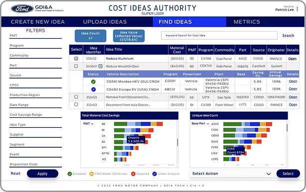Screen dimensions: 306x192
Task: Click in the Keyword Search for Cost Idea field
Action: 219,35
